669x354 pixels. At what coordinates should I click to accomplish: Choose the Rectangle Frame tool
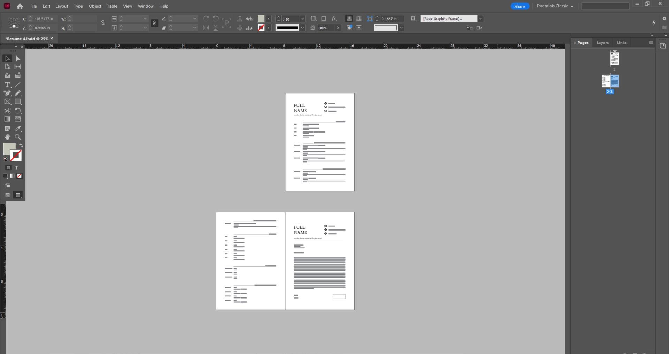pos(7,101)
